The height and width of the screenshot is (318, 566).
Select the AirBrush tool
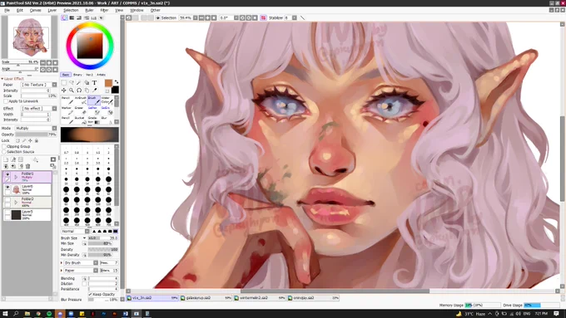pos(81,100)
